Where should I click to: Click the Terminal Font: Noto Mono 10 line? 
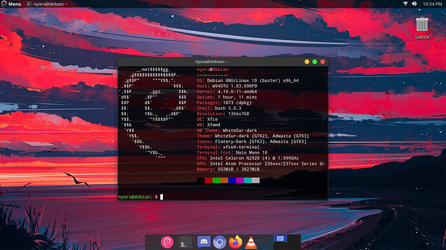pos(232,152)
